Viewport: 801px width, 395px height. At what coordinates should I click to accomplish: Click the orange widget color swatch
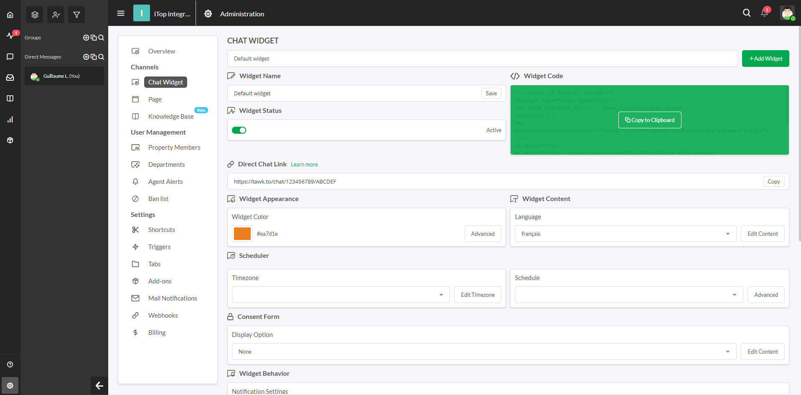pos(242,234)
